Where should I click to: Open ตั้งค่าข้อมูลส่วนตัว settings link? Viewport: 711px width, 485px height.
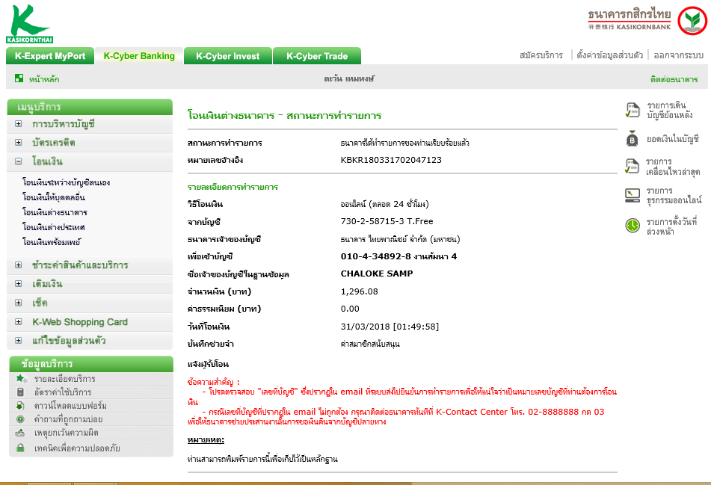click(609, 55)
